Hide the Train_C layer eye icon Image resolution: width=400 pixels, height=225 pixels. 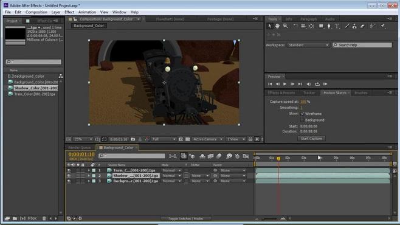69,170
